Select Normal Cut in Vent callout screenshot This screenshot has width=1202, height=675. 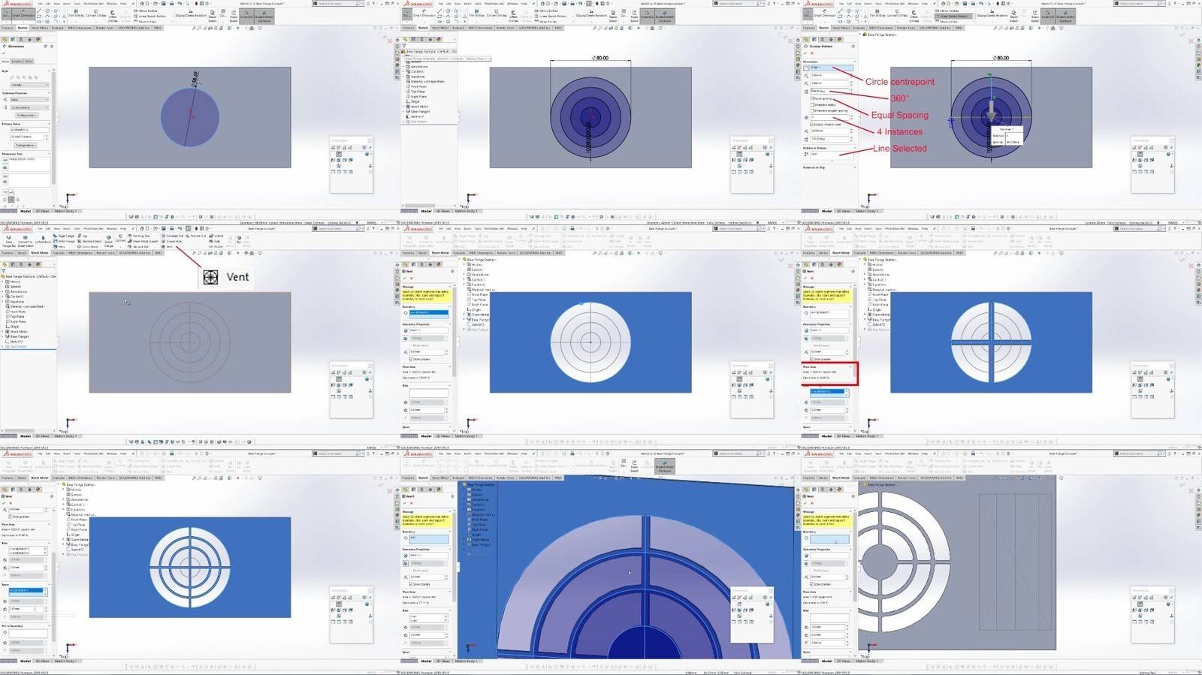[x=197, y=236]
